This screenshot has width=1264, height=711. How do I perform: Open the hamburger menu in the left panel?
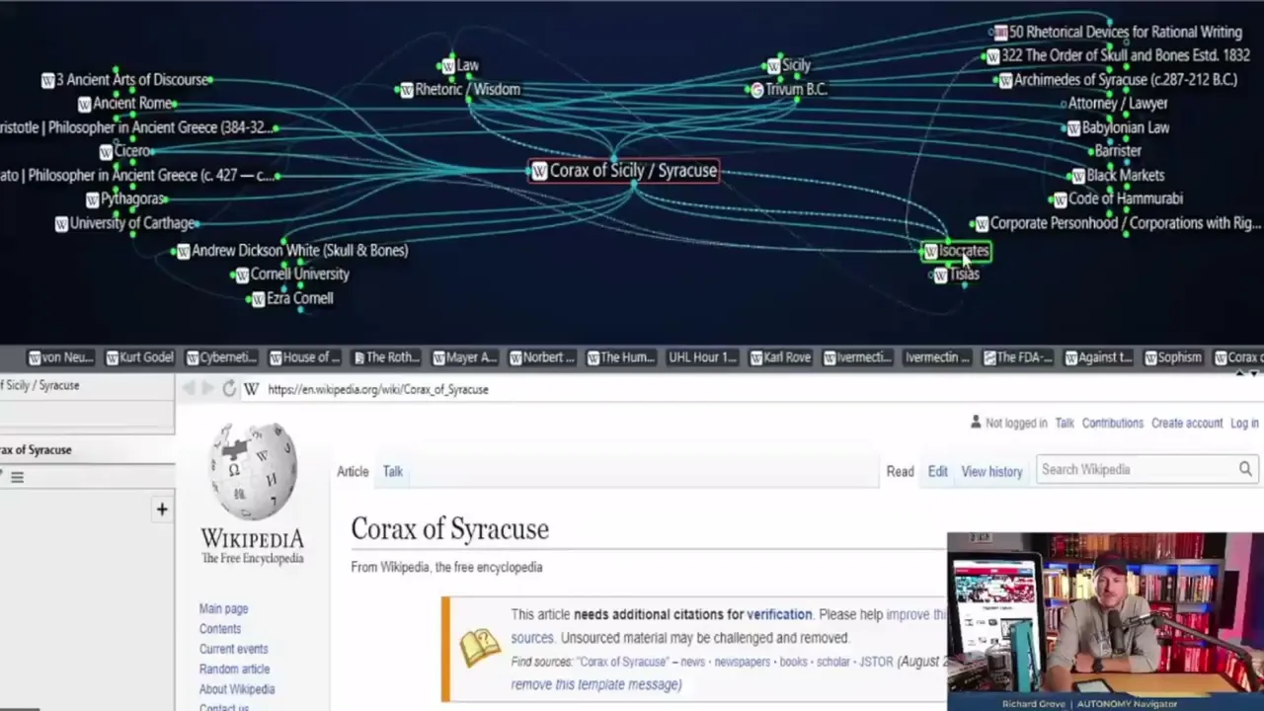pos(17,477)
